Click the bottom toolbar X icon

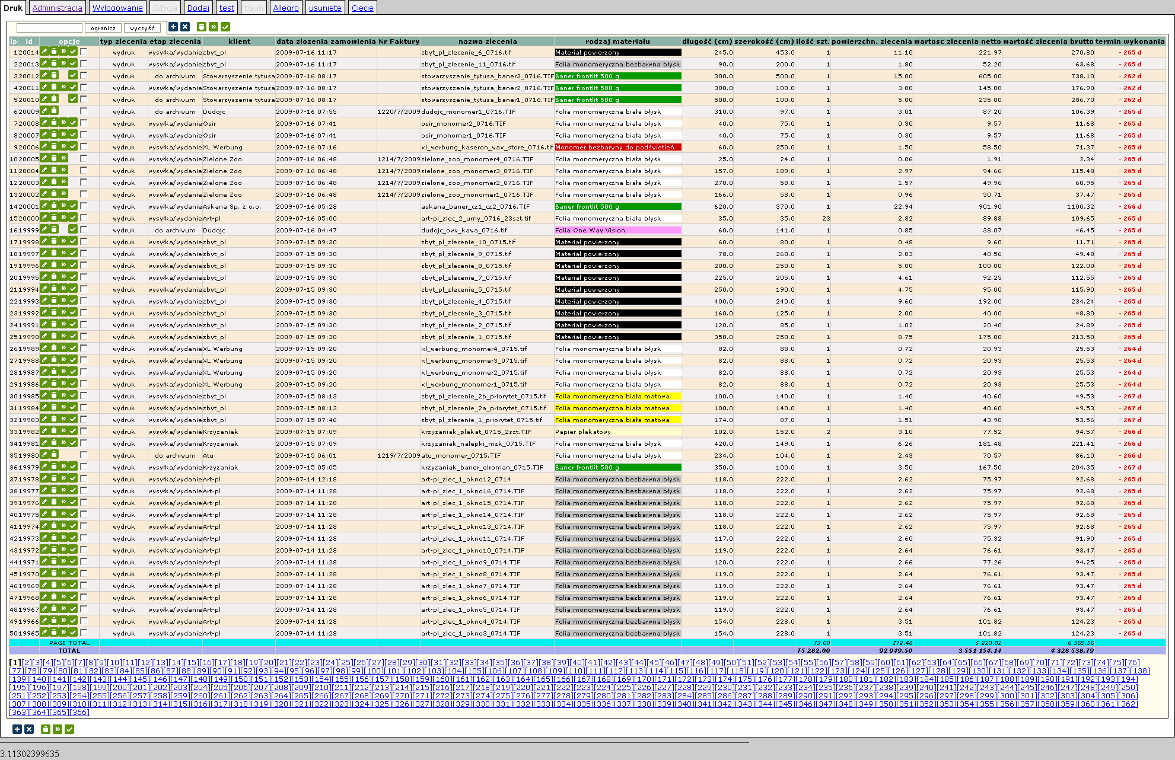point(29,729)
